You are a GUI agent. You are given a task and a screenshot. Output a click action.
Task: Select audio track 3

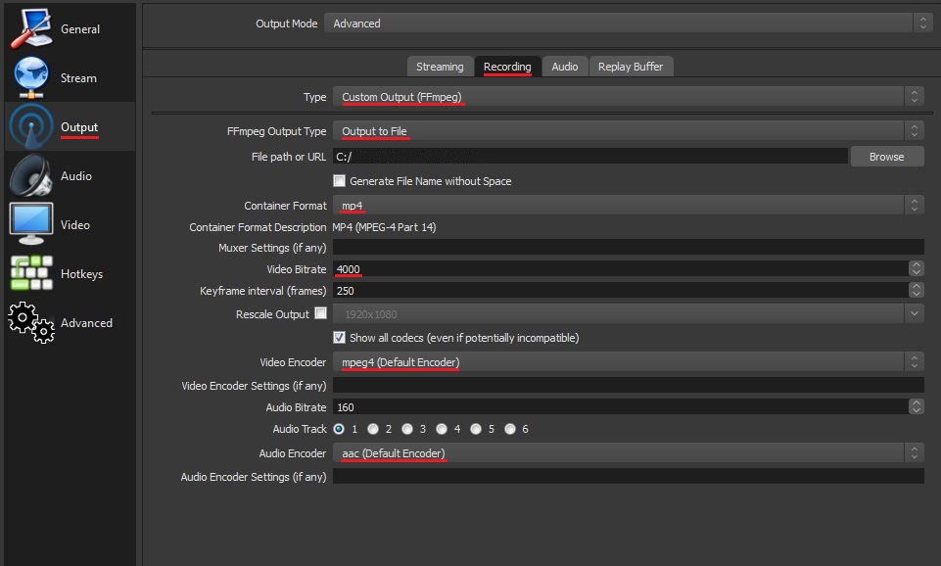click(407, 429)
